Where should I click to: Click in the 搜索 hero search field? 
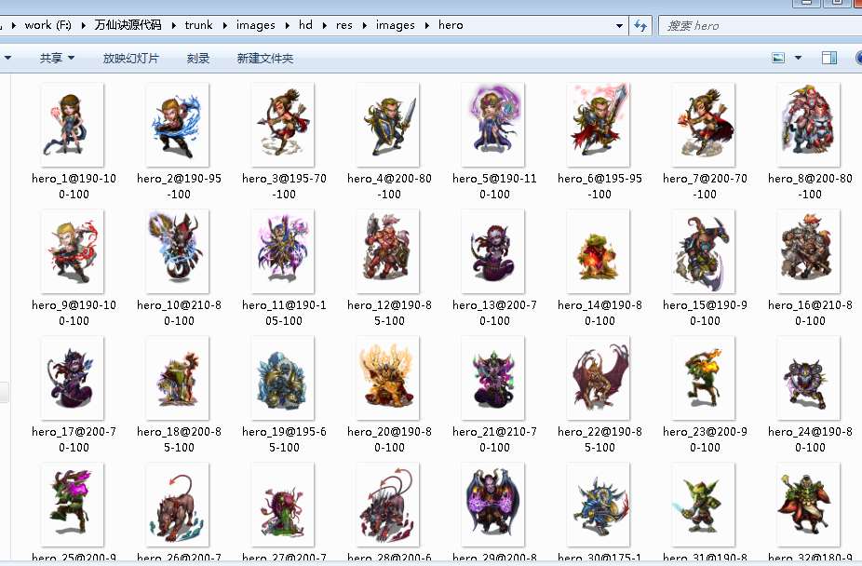click(754, 25)
